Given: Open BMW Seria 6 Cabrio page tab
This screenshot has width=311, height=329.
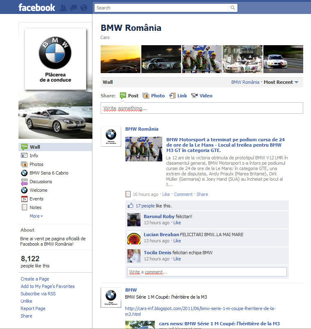Looking at the screenshot, I should point(48,173).
